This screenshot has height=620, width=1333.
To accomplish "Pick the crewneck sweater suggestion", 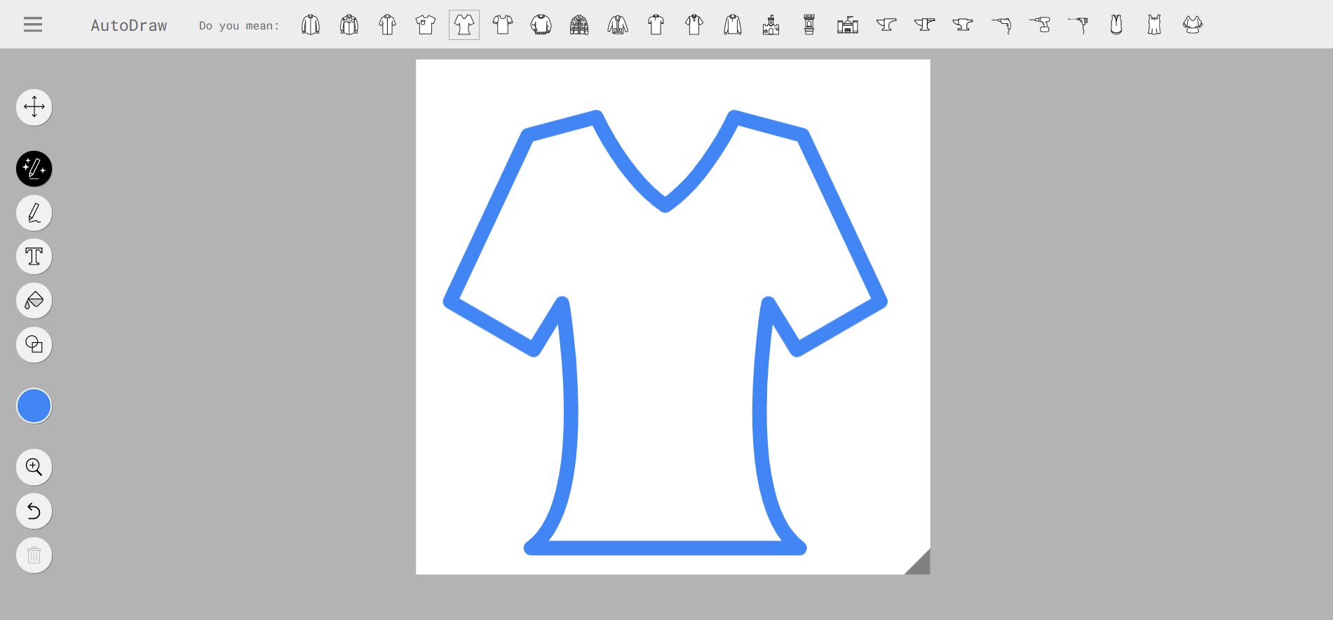I will [x=541, y=25].
